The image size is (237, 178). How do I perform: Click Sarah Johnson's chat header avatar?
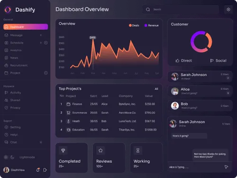173,123
